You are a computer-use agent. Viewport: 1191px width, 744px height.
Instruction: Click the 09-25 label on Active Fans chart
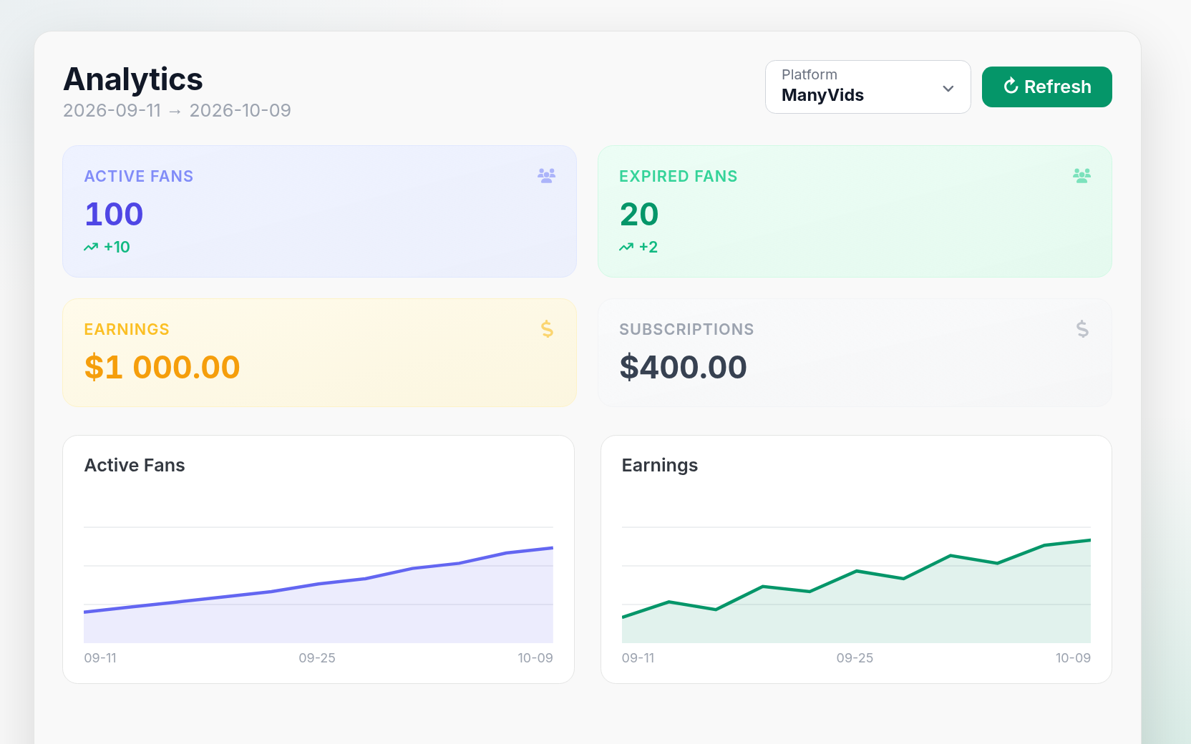point(317,658)
